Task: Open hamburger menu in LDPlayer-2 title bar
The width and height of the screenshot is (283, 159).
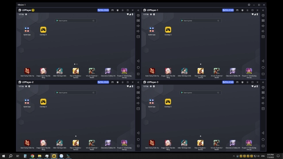Action: click(x=122, y=82)
